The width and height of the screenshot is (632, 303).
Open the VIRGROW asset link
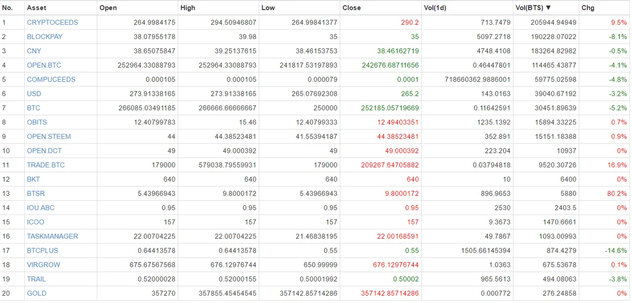(43, 265)
